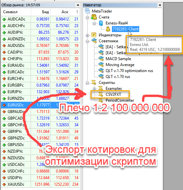Viewport: 183px width, 190px height.
Task: Sort Market Watch by Бид column
Action: 41,12
